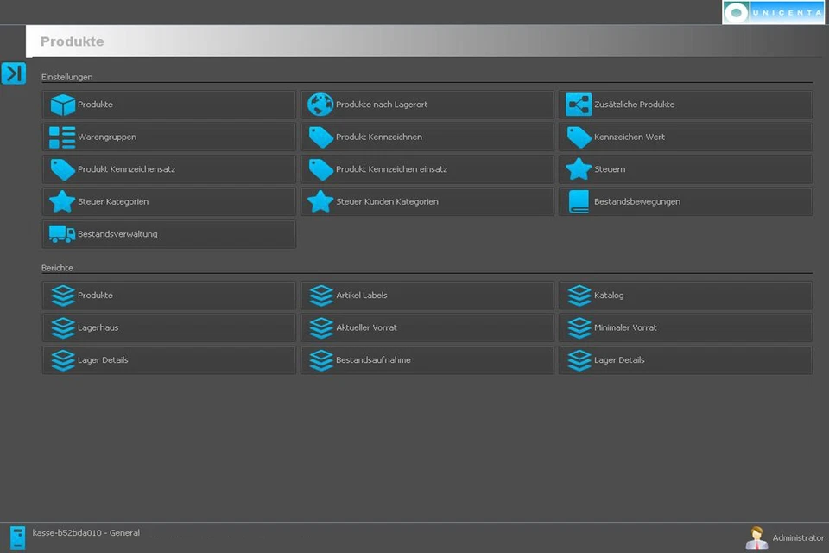
Task: Click the list icon beside Warengruppen
Action: coord(62,137)
